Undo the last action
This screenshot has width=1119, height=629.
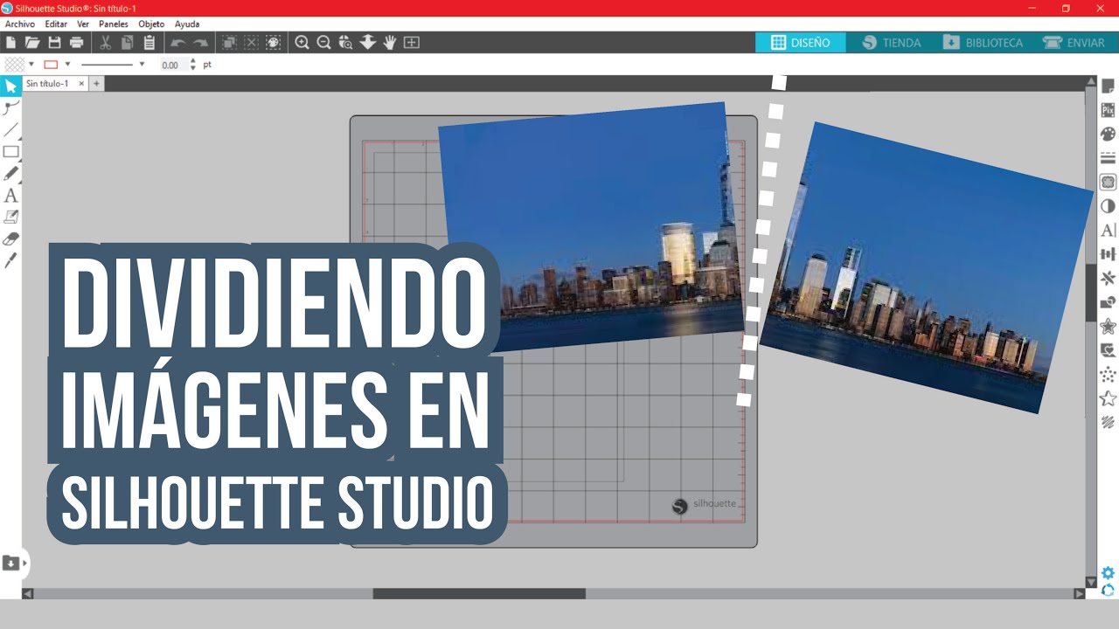click(177, 42)
